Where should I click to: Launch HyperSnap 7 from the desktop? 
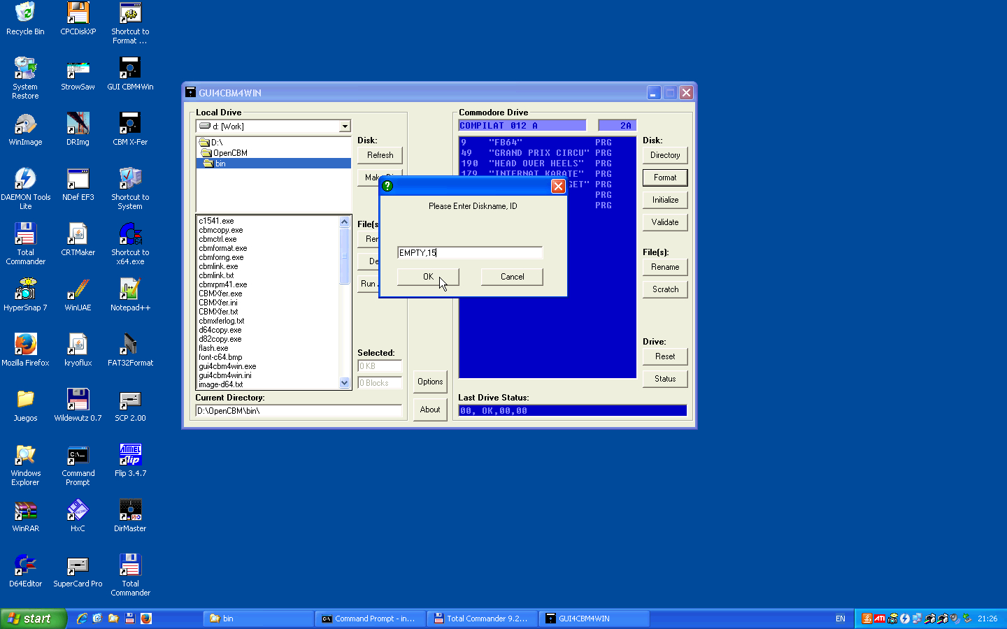[x=25, y=295]
